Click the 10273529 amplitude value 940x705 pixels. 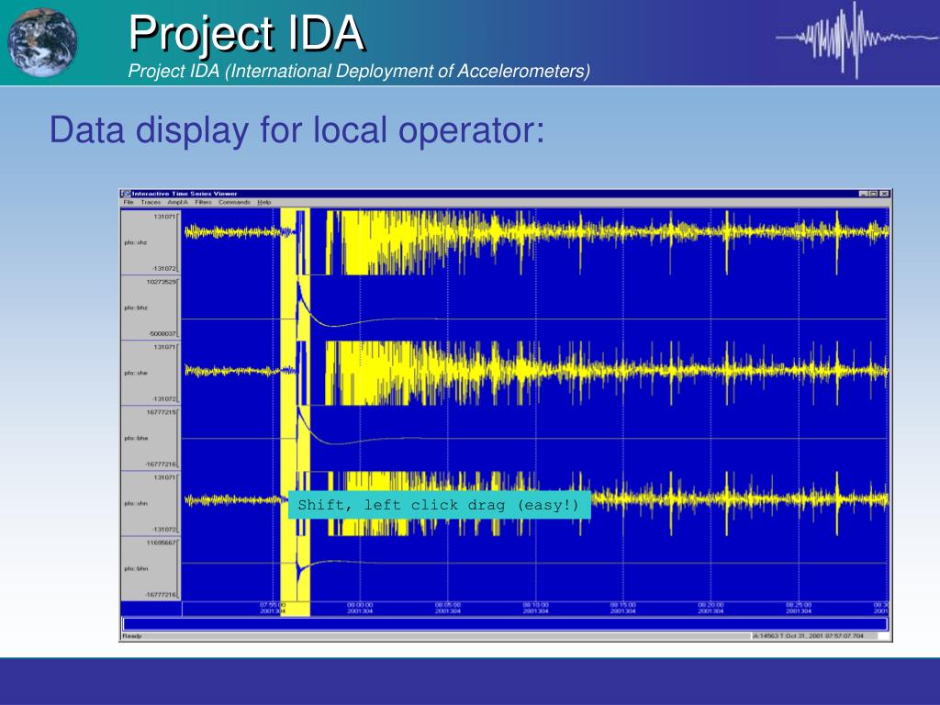coord(162,282)
